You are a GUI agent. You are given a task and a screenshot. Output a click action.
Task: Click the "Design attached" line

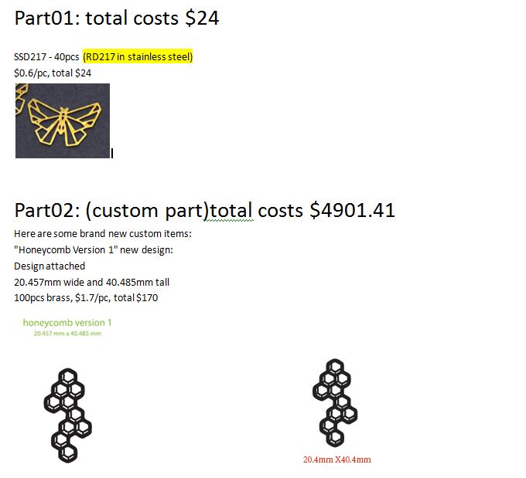coord(50,266)
